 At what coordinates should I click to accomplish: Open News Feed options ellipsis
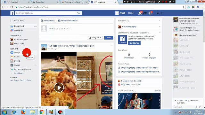click(x=35, y=26)
